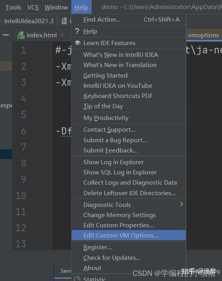Open About dialog
The width and height of the screenshot is (222, 281).
(128, 268)
